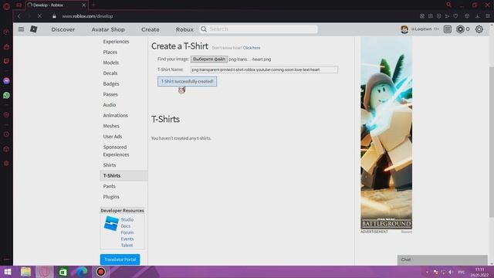The height and width of the screenshot is (278, 494).
Task: Click the 'Click here' help link
Action: (252, 48)
